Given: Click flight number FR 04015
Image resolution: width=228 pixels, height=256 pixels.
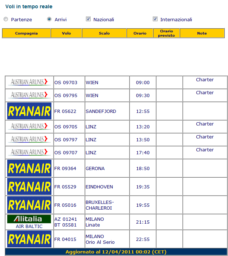Looking at the screenshot, I should [x=65, y=239].
